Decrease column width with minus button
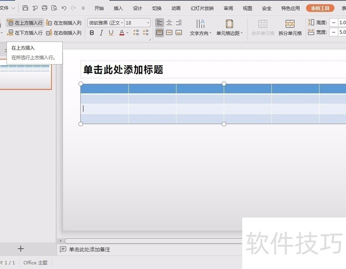The image size is (346, 269). click(x=333, y=32)
